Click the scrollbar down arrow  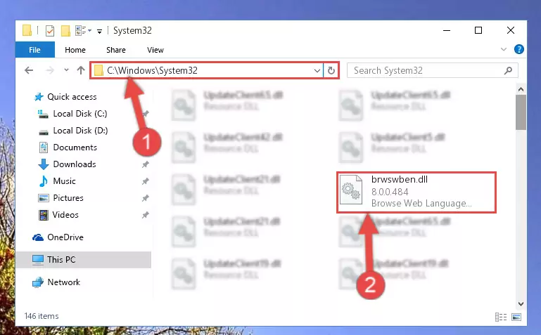pyautogui.click(x=521, y=304)
